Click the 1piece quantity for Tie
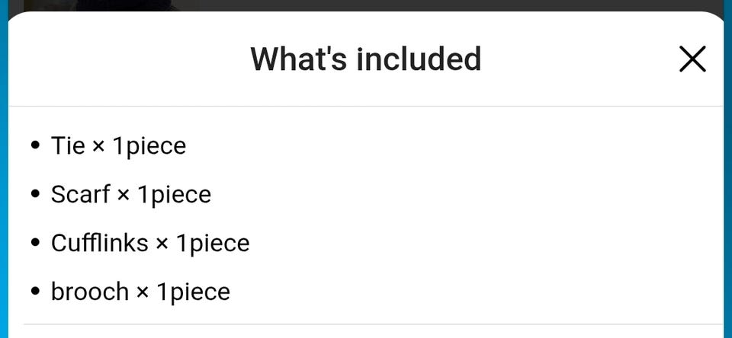 (149, 146)
